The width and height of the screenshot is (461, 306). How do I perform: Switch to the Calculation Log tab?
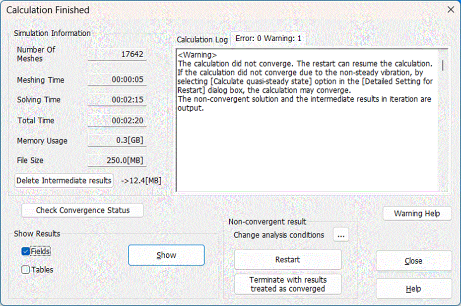(202, 40)
